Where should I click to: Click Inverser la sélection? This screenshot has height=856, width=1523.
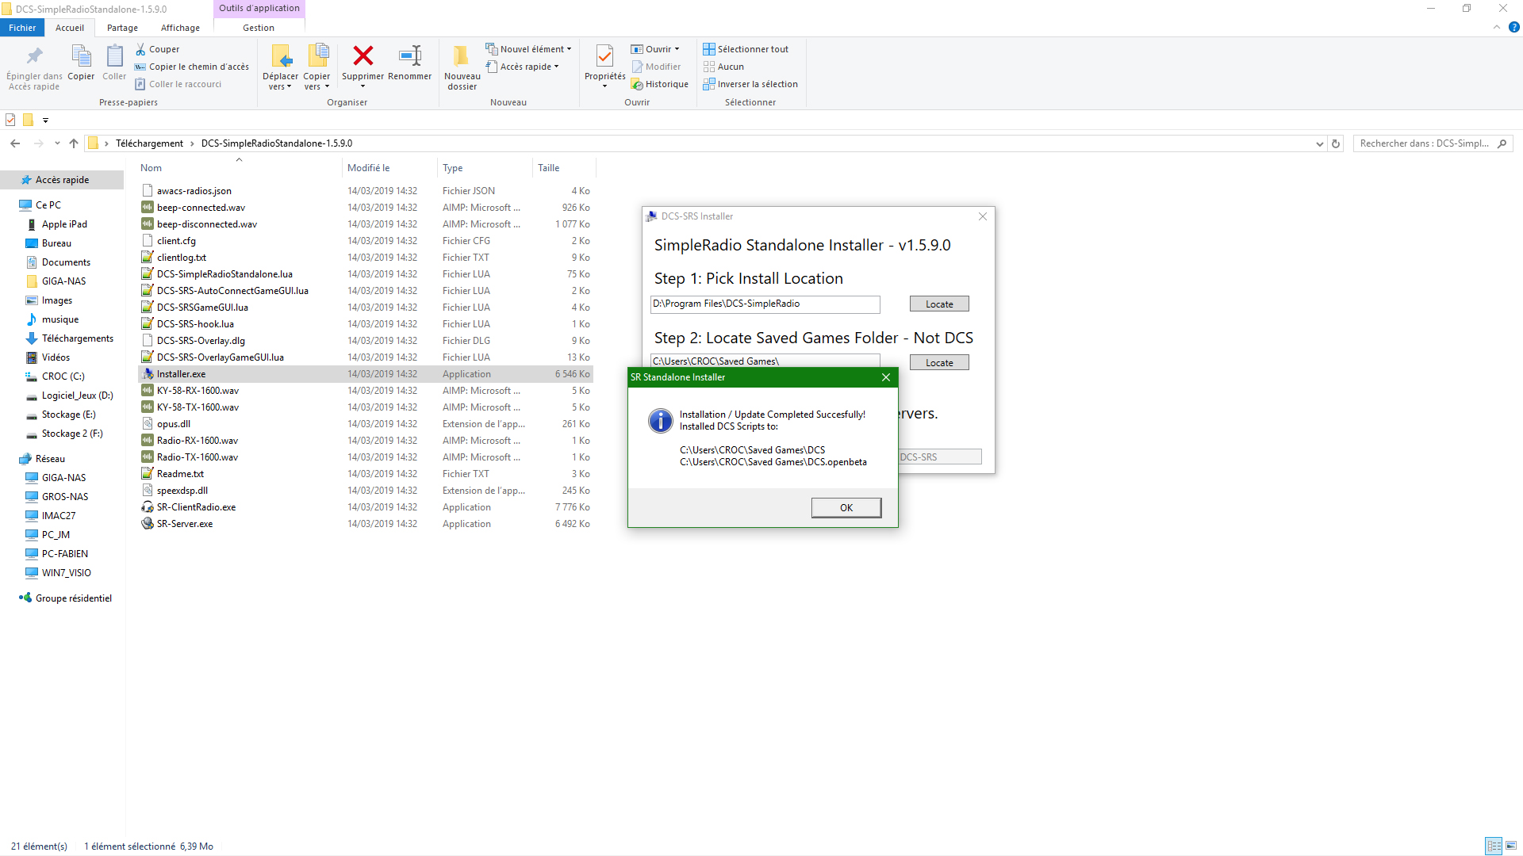click(750, 84)
